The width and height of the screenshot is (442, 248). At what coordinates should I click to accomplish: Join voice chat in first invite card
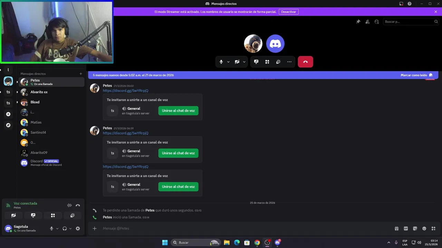pos(178,111)
